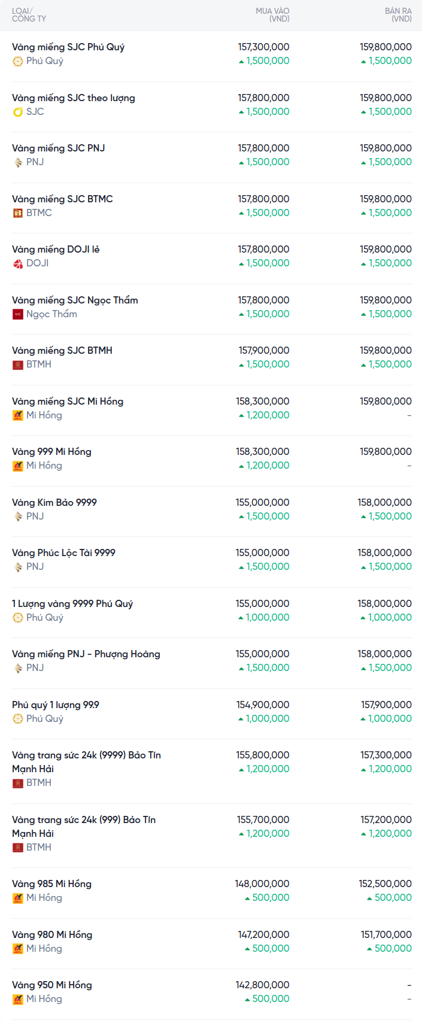422x1020 pixels.
Task: Click BTMH logo under Vàng trang sức 24k (999)
Action: (x=18, y=848)
